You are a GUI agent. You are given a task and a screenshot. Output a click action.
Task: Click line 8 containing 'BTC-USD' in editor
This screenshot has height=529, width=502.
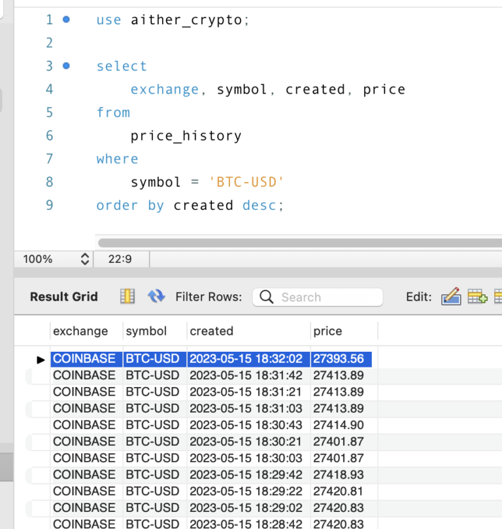(207, 182)
